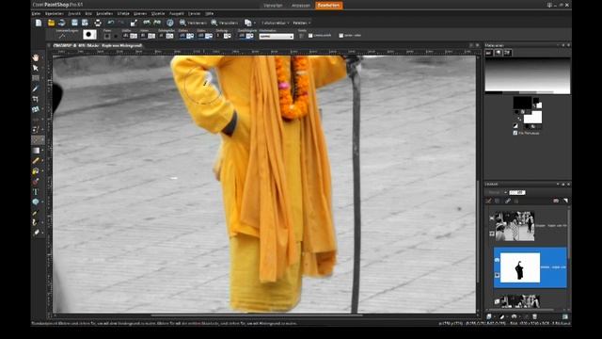Open the Effekte menu
Viewport: 602px width, 339px height.
[x=123, y=13]
